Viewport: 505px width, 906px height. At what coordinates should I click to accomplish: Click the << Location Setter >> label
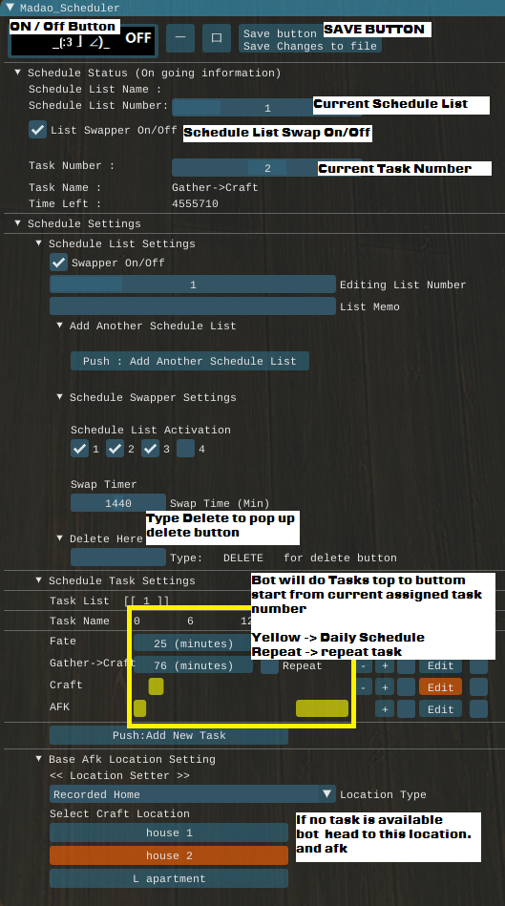pyautogui.click(x=119, y=775)
